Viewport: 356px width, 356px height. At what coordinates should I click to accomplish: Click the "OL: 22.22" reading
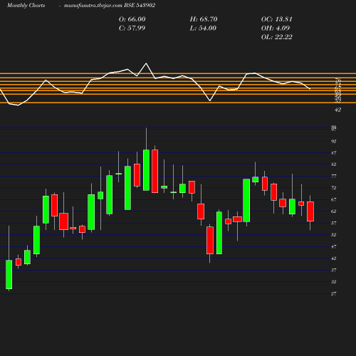click(x=276, y=37)
